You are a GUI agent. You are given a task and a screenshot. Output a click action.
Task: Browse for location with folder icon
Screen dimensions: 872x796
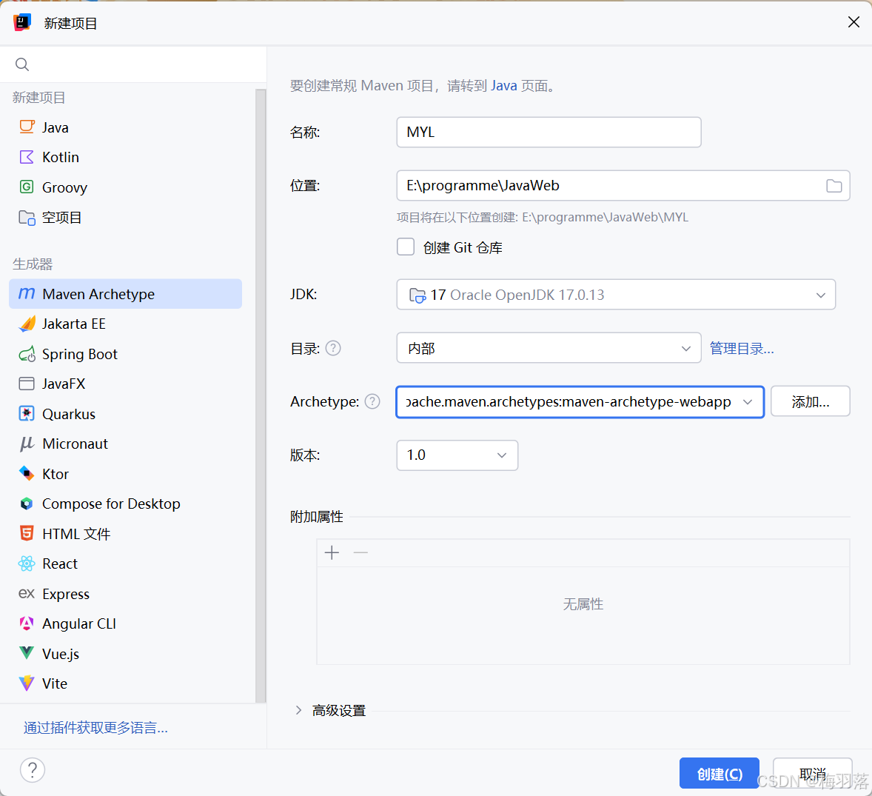834,186
